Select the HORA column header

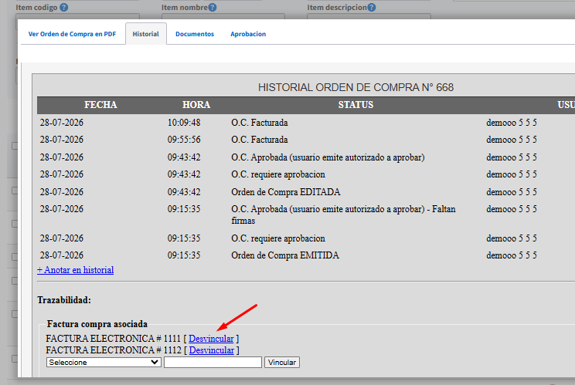196,105
